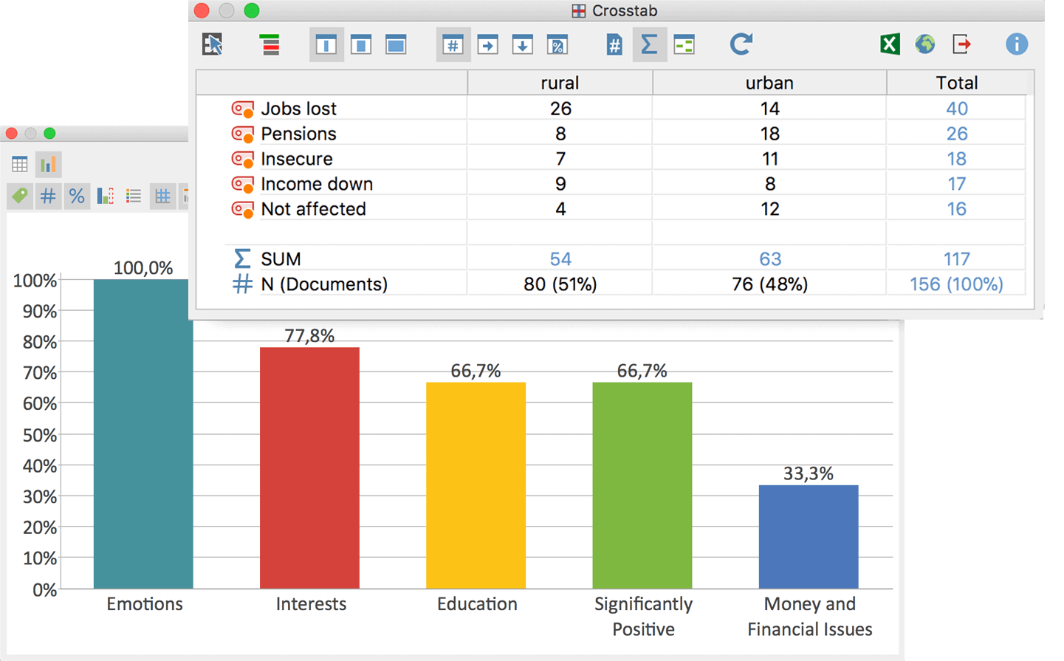Viewport: 1064px width, 661px height.
Task: Click the cursor selection icon in Crosstab toolbar
Action: pos(213,45)
